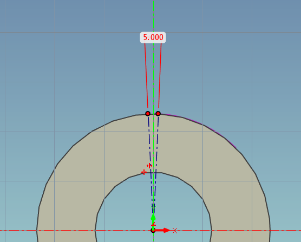Select the red X-axis arrow

[162, 230]
